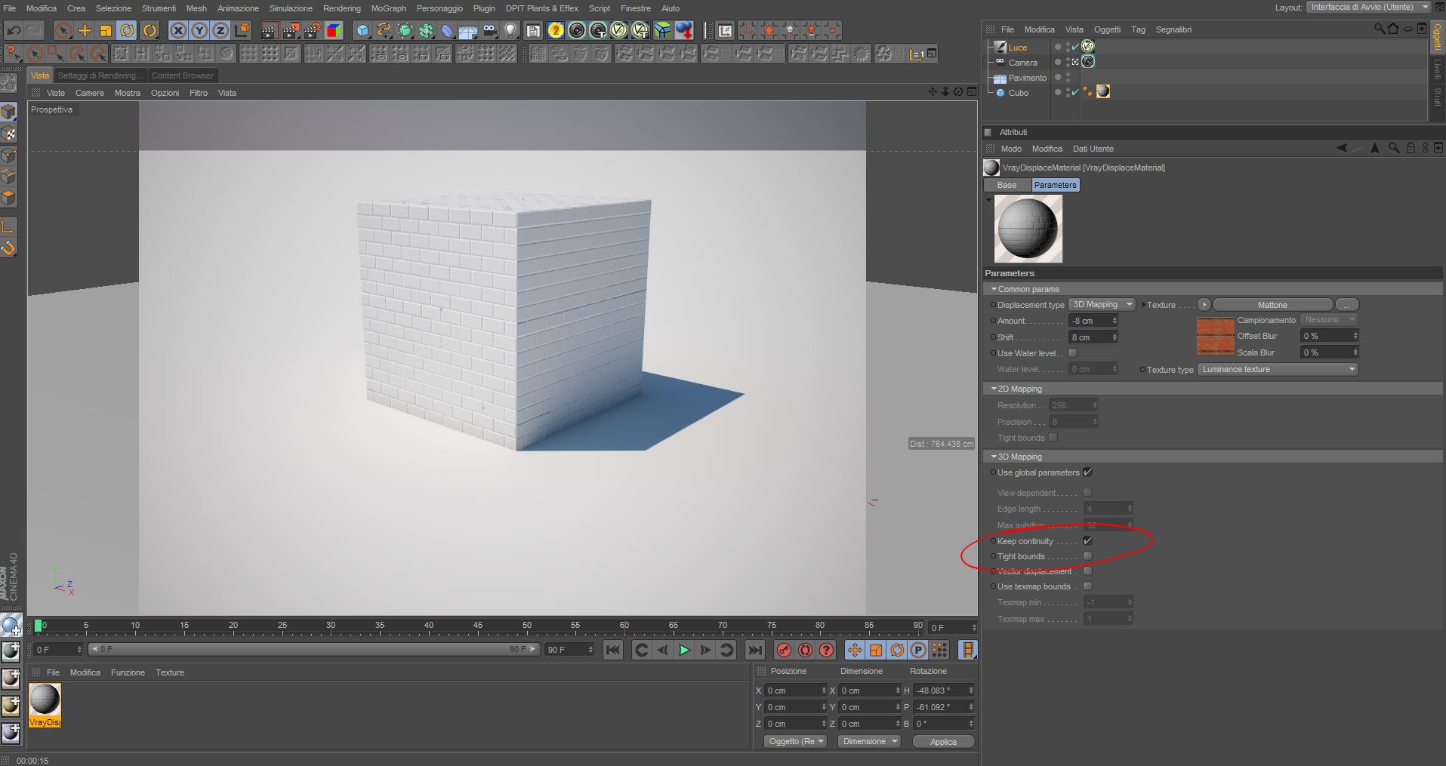Go to the end of animation
The width and height of the screenshot is (1446, 766).
(754, 650)
